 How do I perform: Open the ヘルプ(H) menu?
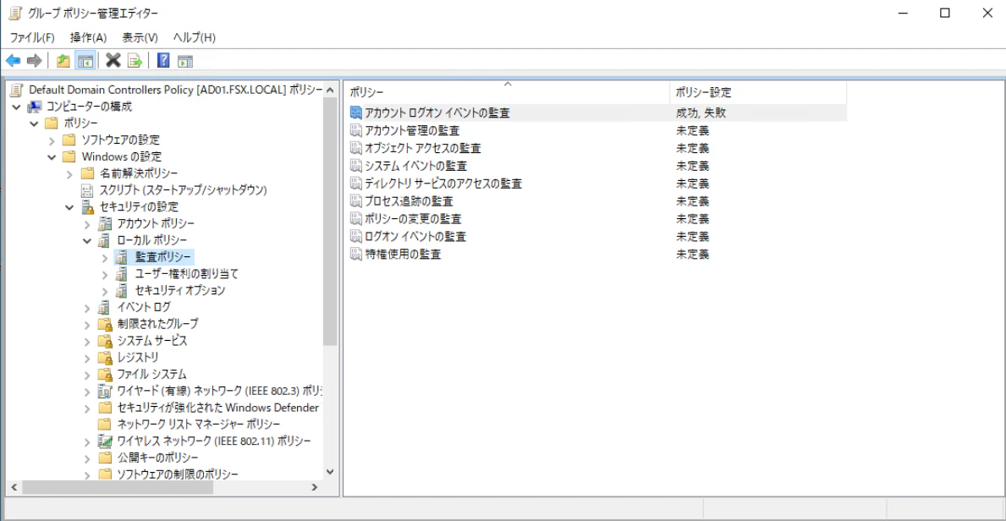tap(194, 37)
